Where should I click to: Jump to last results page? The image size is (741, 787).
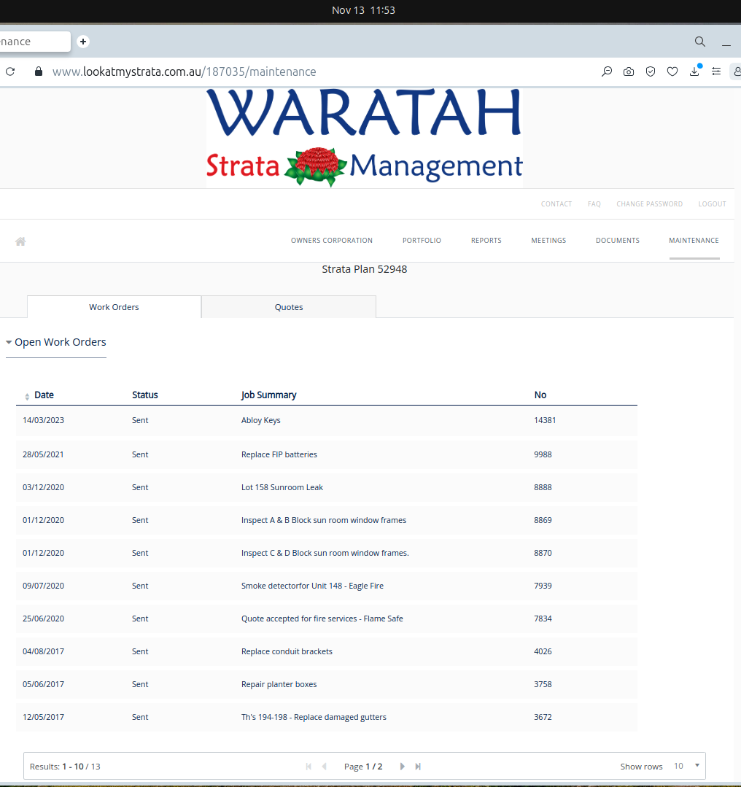coord(418,767)
